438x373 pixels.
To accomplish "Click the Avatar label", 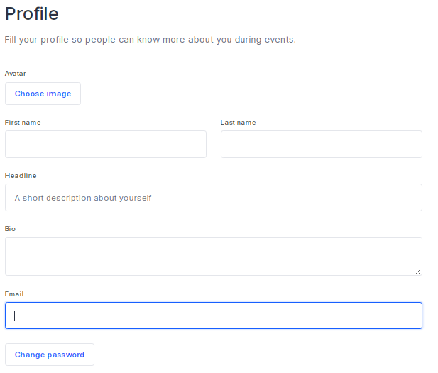I will pyautogui.click(x=16, y=74).
